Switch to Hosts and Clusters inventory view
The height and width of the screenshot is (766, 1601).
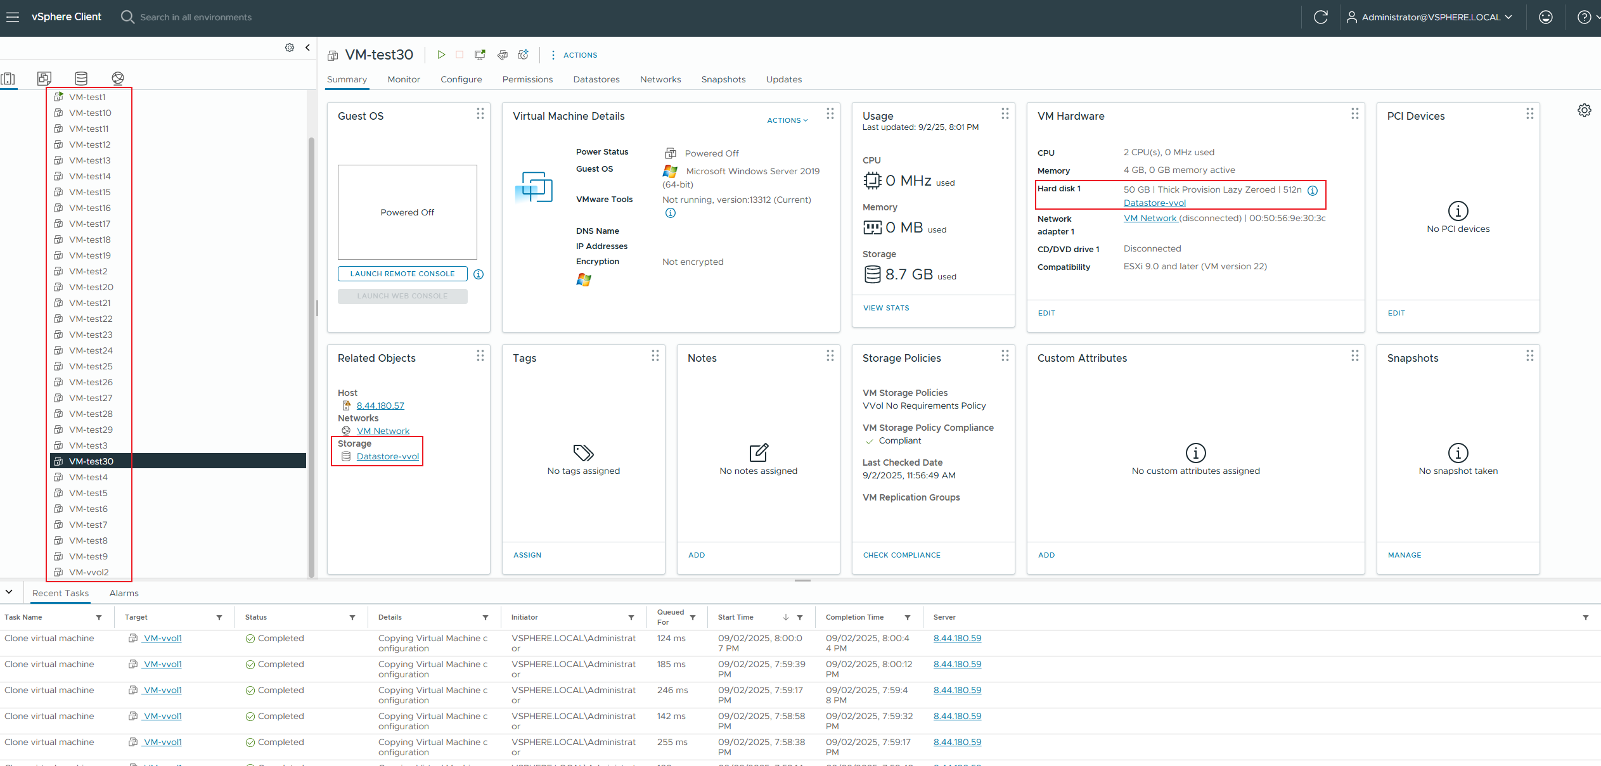click(x=8, y=79)
